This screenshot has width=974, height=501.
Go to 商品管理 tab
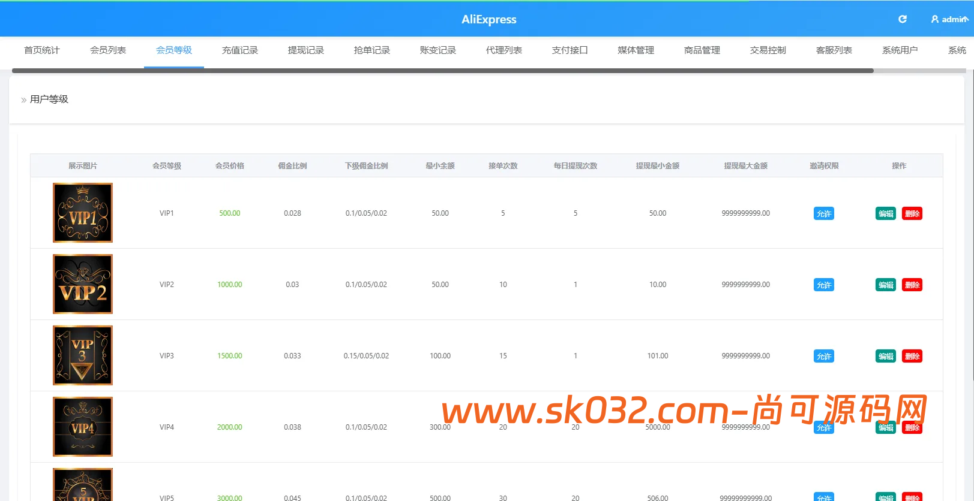702,50
